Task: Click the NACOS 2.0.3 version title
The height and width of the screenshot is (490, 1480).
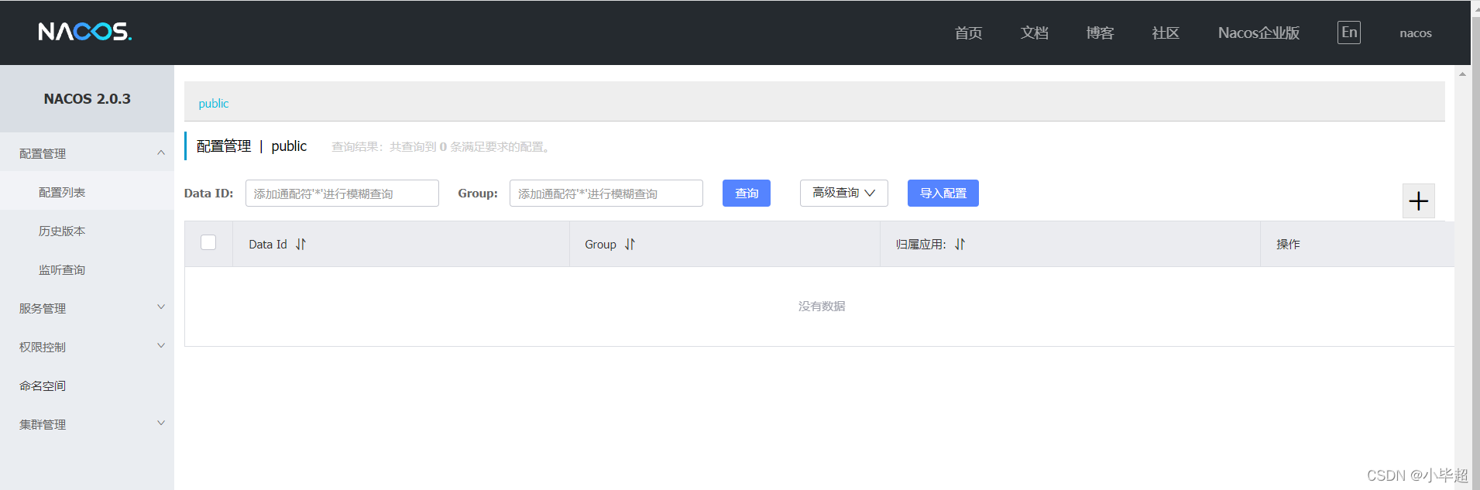Action: 87,98
